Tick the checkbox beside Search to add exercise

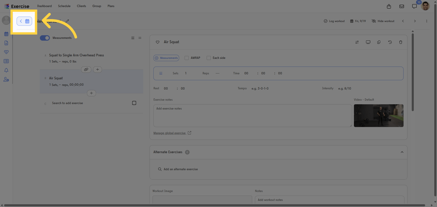[x=134, y=103]
